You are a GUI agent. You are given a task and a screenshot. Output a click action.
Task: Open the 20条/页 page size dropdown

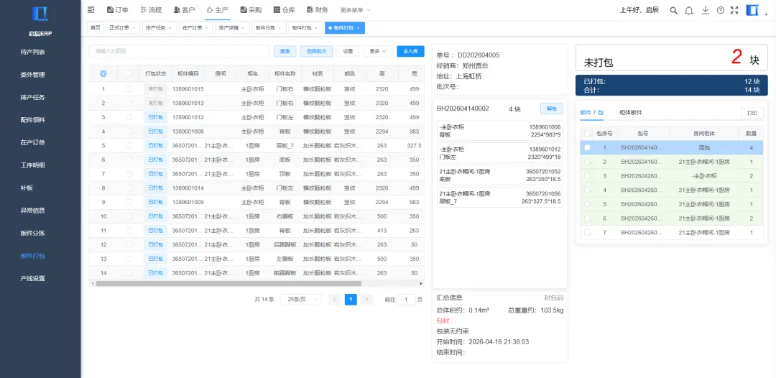click(300, 300)
